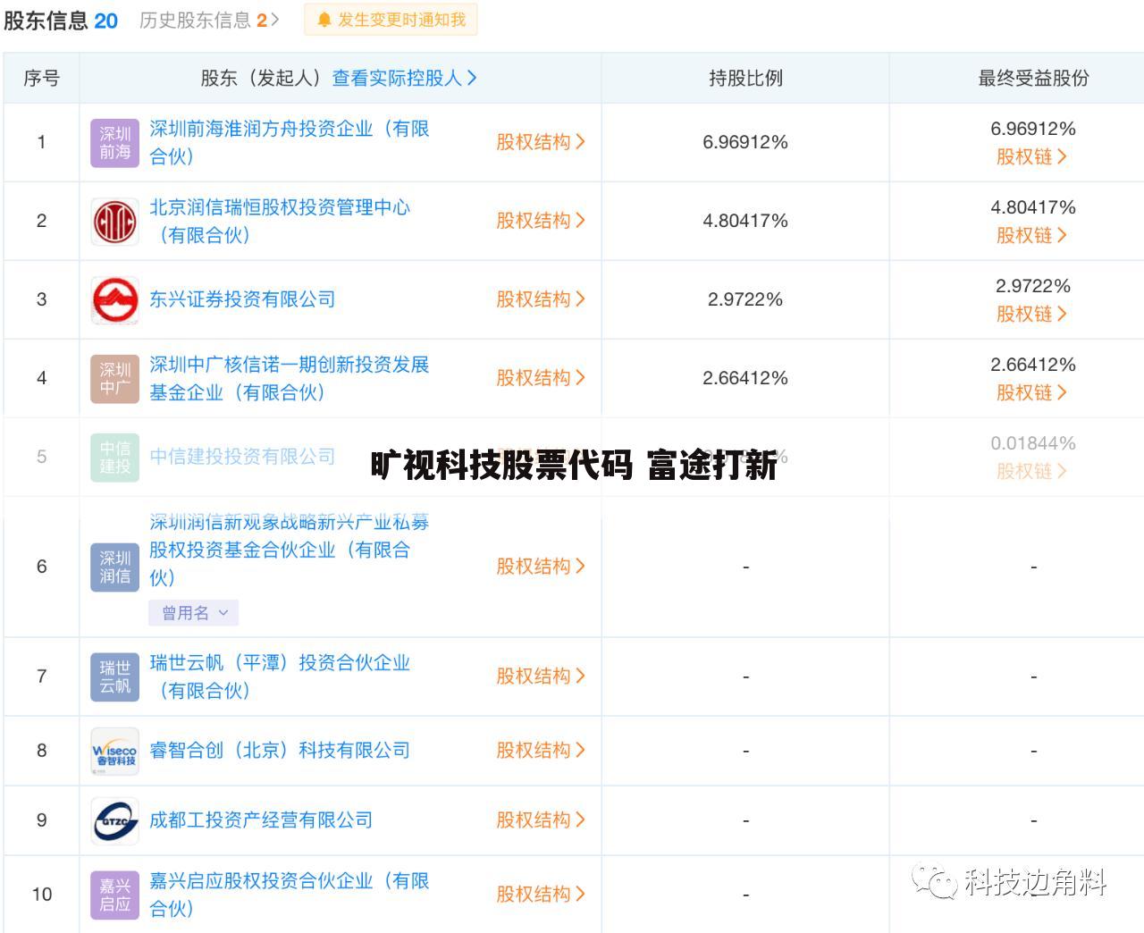
Task: Open 查看实际控股人 link in header
Action: pyautogui.click(x=405, y=78)
